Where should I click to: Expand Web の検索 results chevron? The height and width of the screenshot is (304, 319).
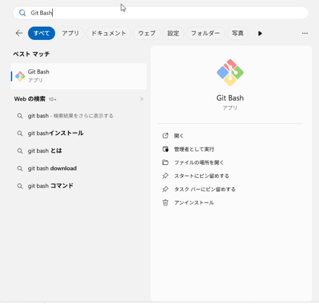click(x=142, y=99)
